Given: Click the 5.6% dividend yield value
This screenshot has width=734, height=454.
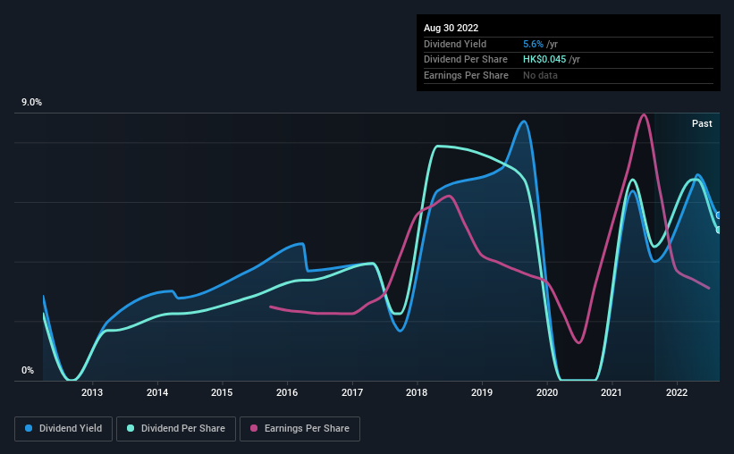Looking at the screenshot, I should pos(533,44).
